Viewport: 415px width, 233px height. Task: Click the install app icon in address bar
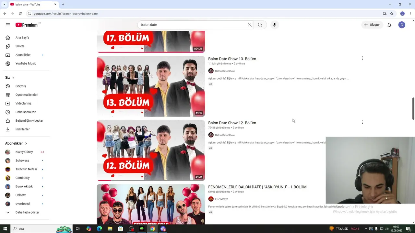pyautogui.click(x=385, y=14)
